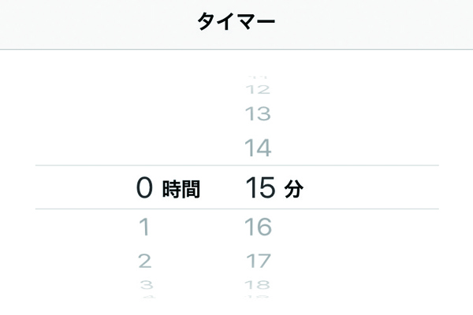This screenshot has height=315, width=473.
Task: Tap the faint 11 atop minutes wheel
Action: [258, 76]
